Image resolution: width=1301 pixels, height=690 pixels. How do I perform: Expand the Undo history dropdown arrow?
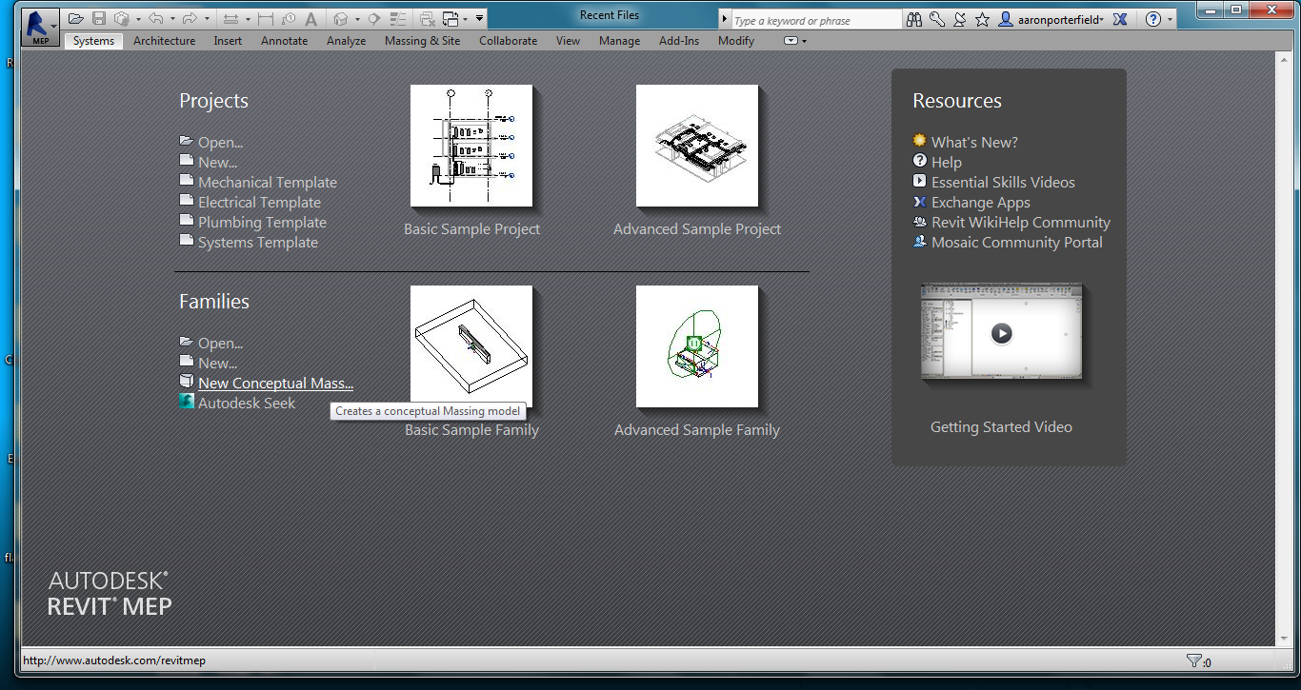tap(172, 19)
